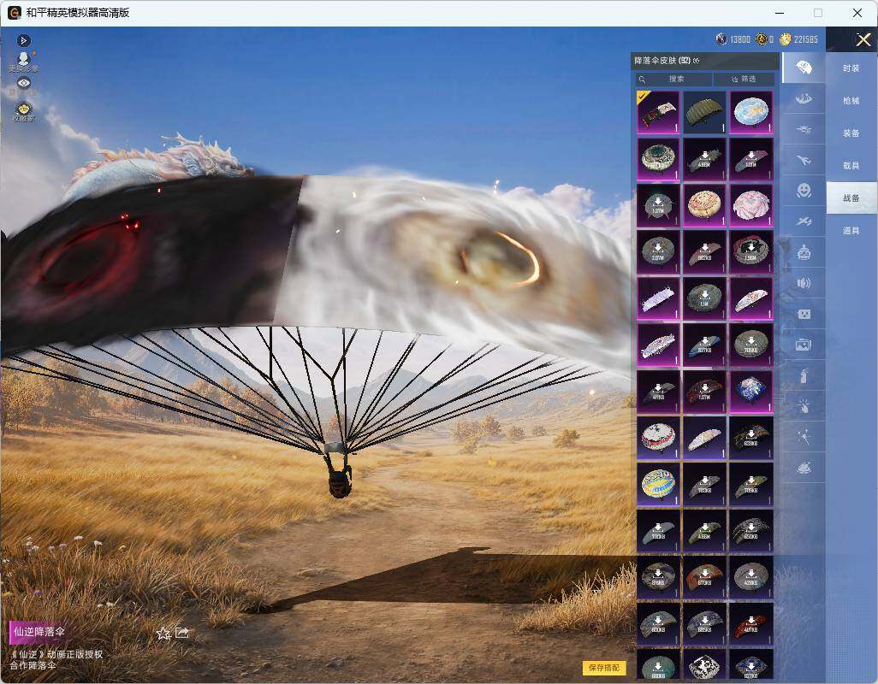The height and width of the screenshot is (684, 878).
Task: Open the 载具 tab
Action: tap(851, 166)
